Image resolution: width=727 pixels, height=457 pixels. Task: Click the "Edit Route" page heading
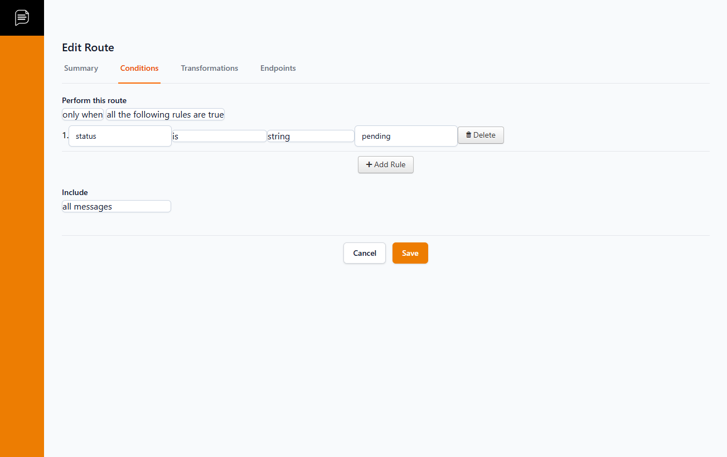pyautogui.click(x=88, y=48)
